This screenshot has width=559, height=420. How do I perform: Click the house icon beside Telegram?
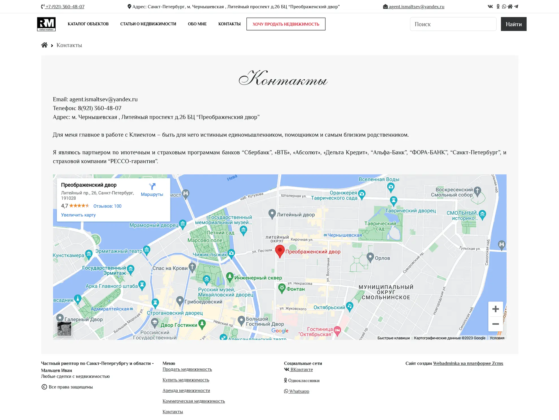(510, 6)
